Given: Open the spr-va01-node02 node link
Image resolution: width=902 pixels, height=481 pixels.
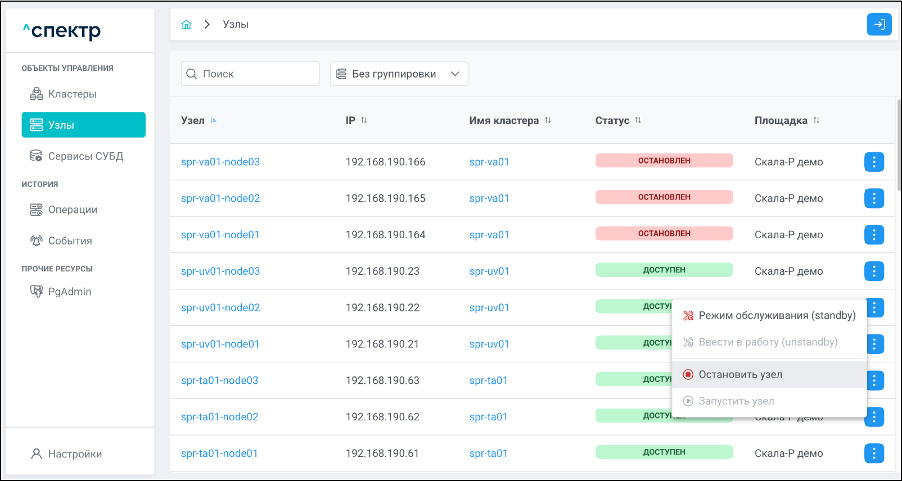Looking at the screenshot, I should [220, 198].
